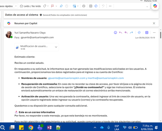Click the message pane scrollbar thumb
The height and width of the screenshot is (131, 162).
point(161,35)
